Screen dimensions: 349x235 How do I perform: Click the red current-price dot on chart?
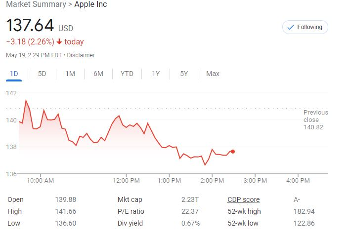(x=233, y=152)
